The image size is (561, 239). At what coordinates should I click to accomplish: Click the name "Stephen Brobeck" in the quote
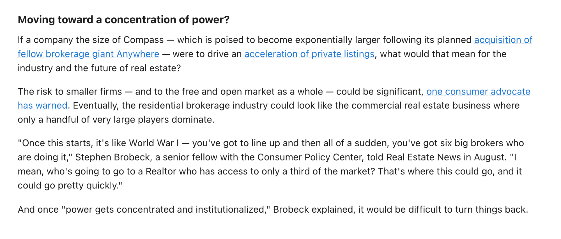(112, 157)
